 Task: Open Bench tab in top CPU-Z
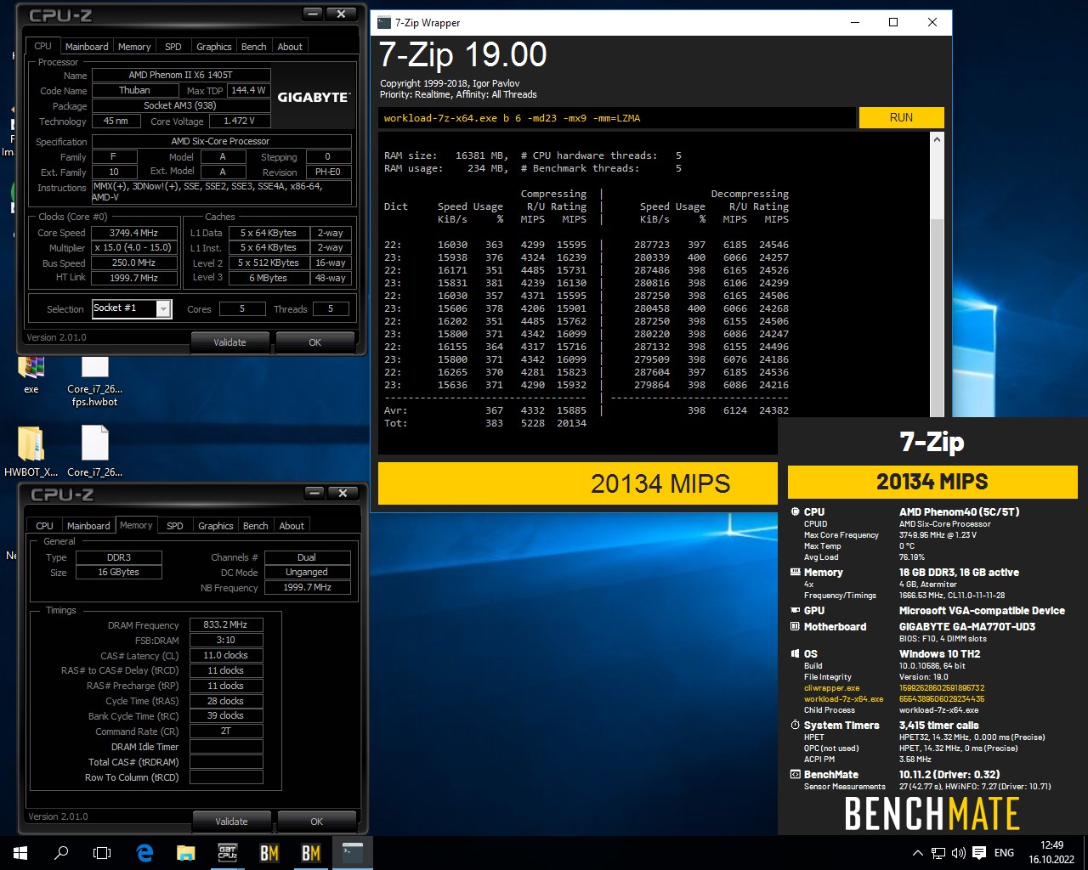pyautogui.click(x=254, y=47)
